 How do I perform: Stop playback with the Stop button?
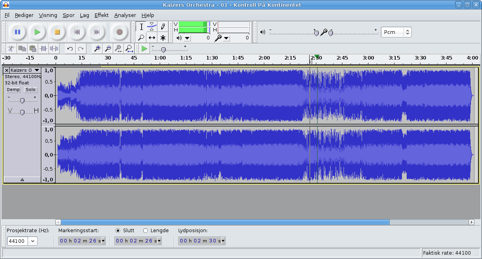57,32
